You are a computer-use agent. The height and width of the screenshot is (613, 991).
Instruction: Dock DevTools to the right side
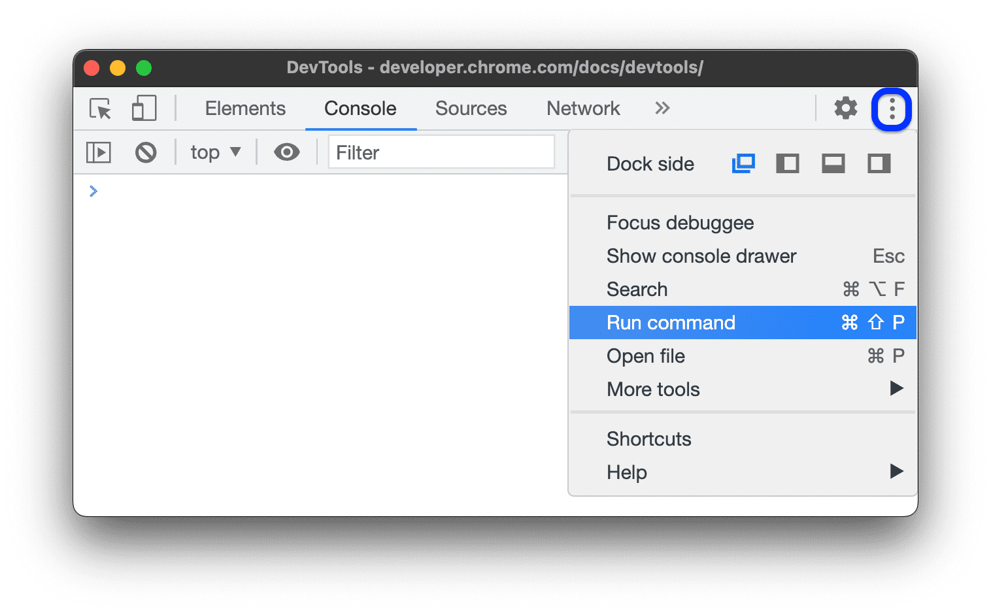879,163
